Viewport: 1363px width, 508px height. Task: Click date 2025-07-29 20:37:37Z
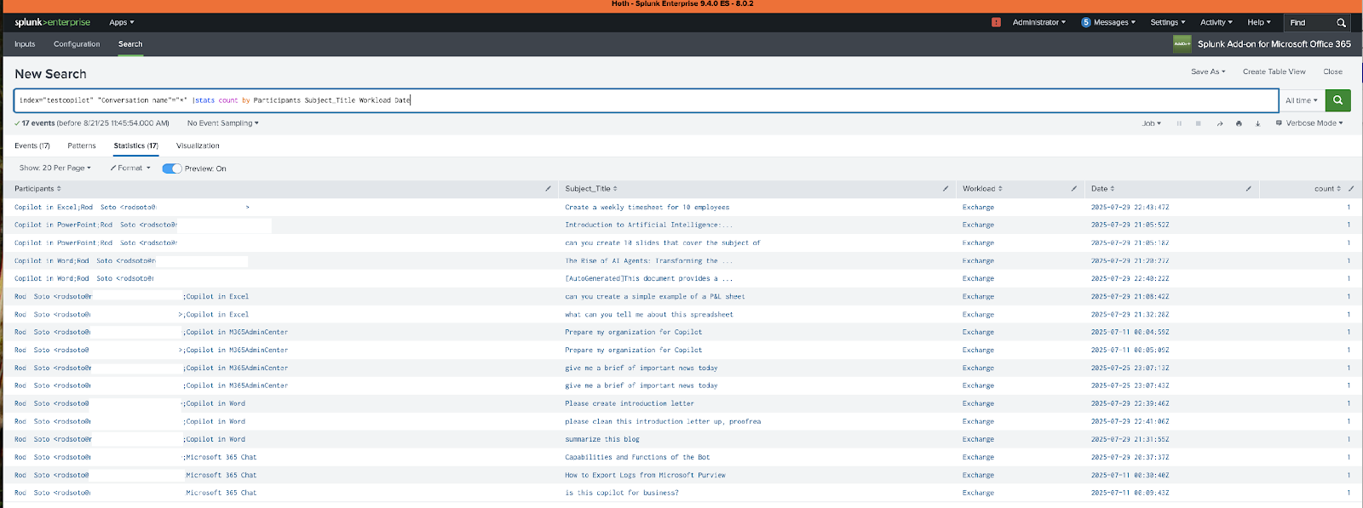1130,458
